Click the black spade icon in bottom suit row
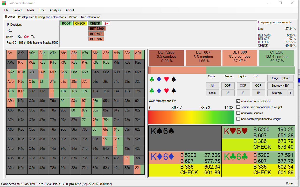This screenshot has height=187, width=300. [x=173, y=91]
